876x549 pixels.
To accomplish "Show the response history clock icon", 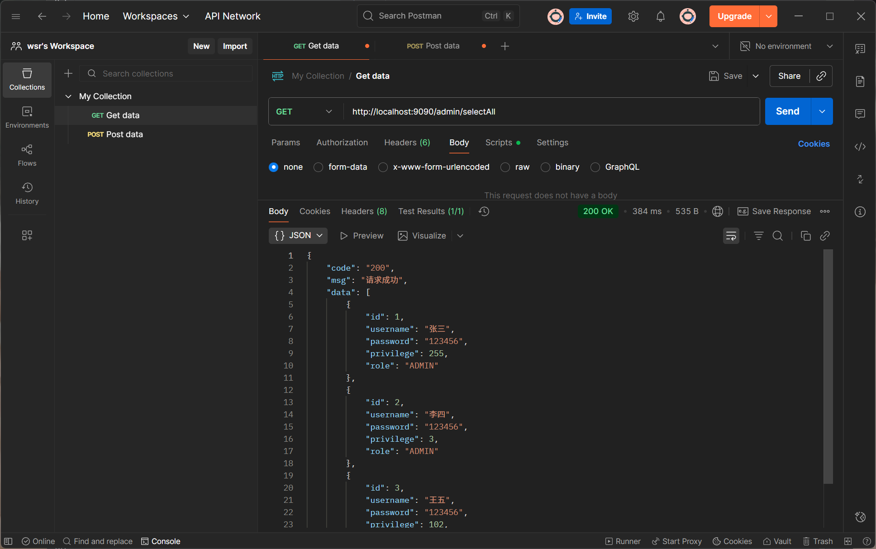I will (x=484, y=211).
